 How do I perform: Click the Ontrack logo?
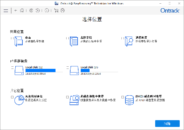point(170,10)
